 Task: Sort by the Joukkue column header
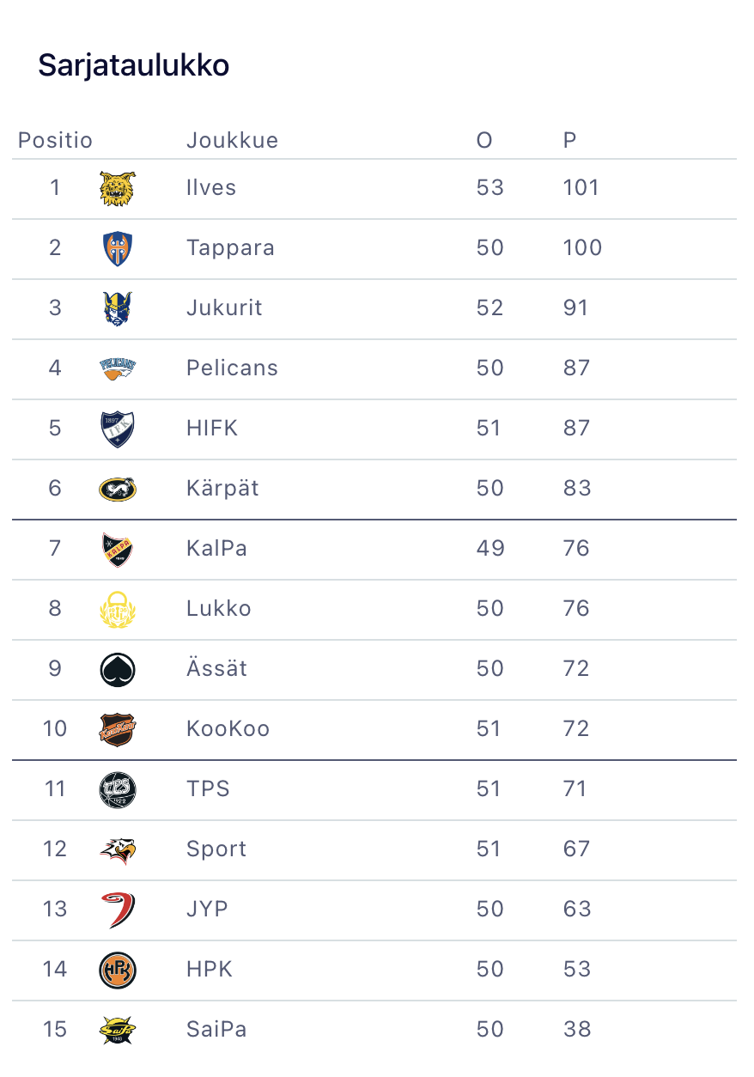[232, 140]
